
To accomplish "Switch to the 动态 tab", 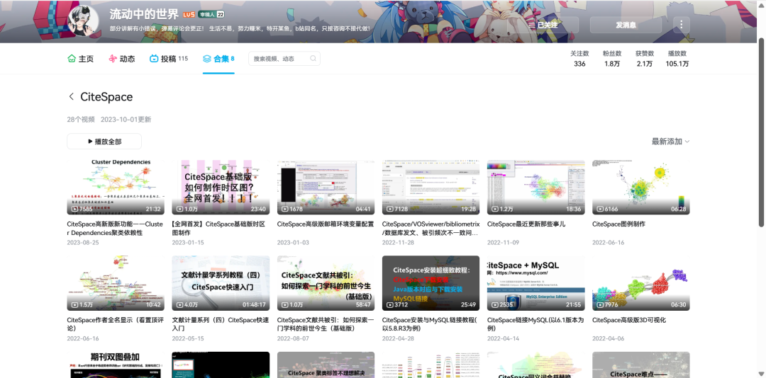I will pos(122,59).
